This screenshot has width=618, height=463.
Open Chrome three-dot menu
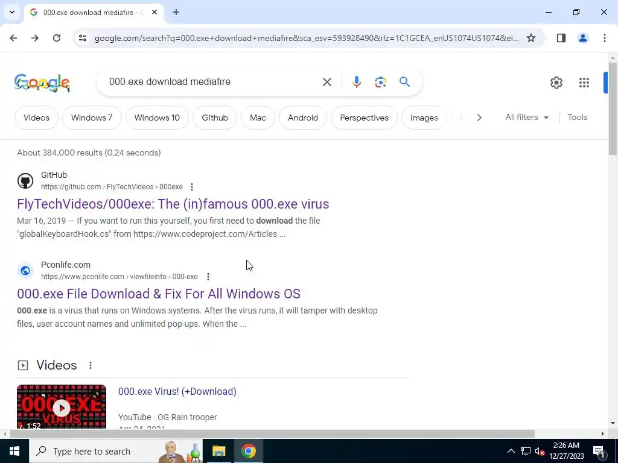[x=604, y=38]
